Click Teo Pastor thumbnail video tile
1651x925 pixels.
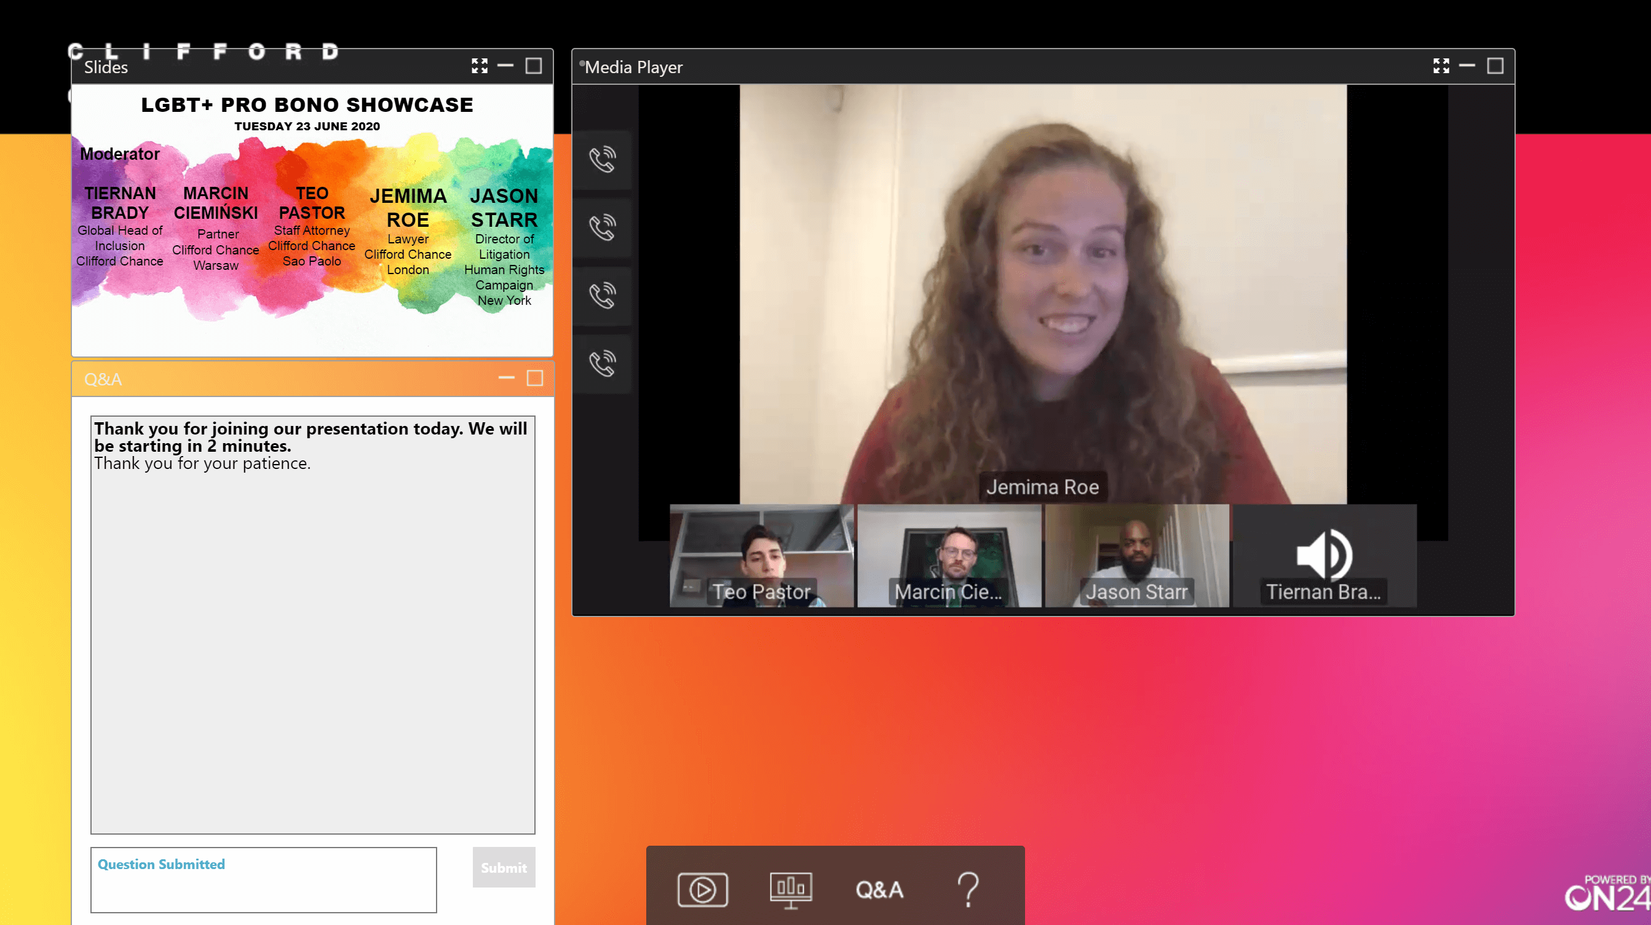point(761,554)
